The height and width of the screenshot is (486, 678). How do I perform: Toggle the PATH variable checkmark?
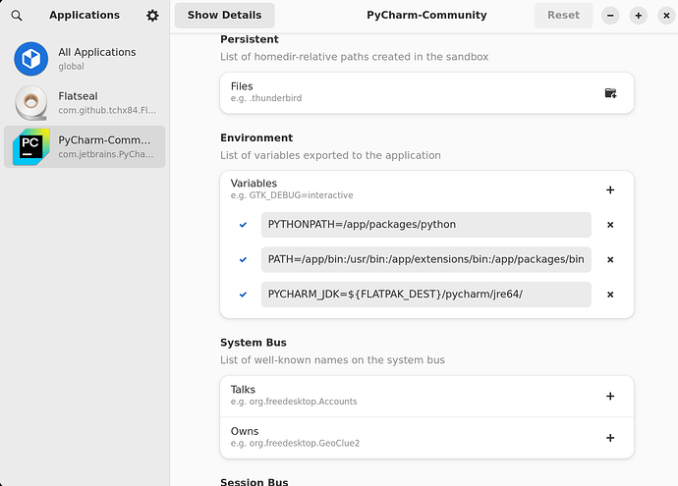tap(243, 259)
